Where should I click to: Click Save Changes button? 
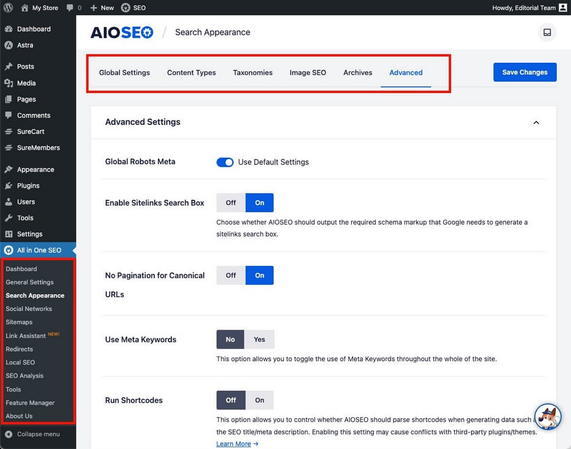click(525, 72)
